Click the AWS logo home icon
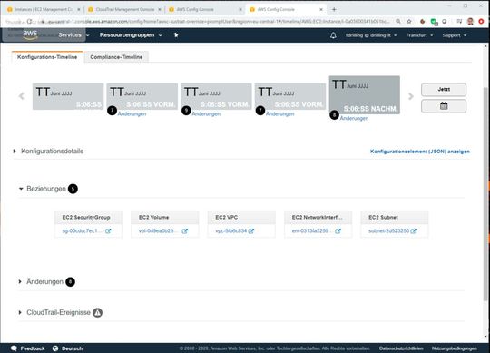The height and width of the screenshot is (353, 490). coord(30,34)
